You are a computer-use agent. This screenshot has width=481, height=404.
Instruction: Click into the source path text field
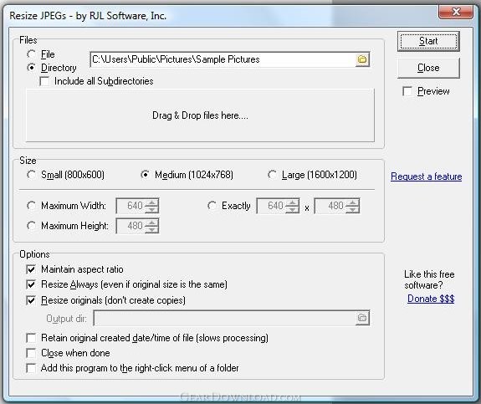click(x=223, y=59)
